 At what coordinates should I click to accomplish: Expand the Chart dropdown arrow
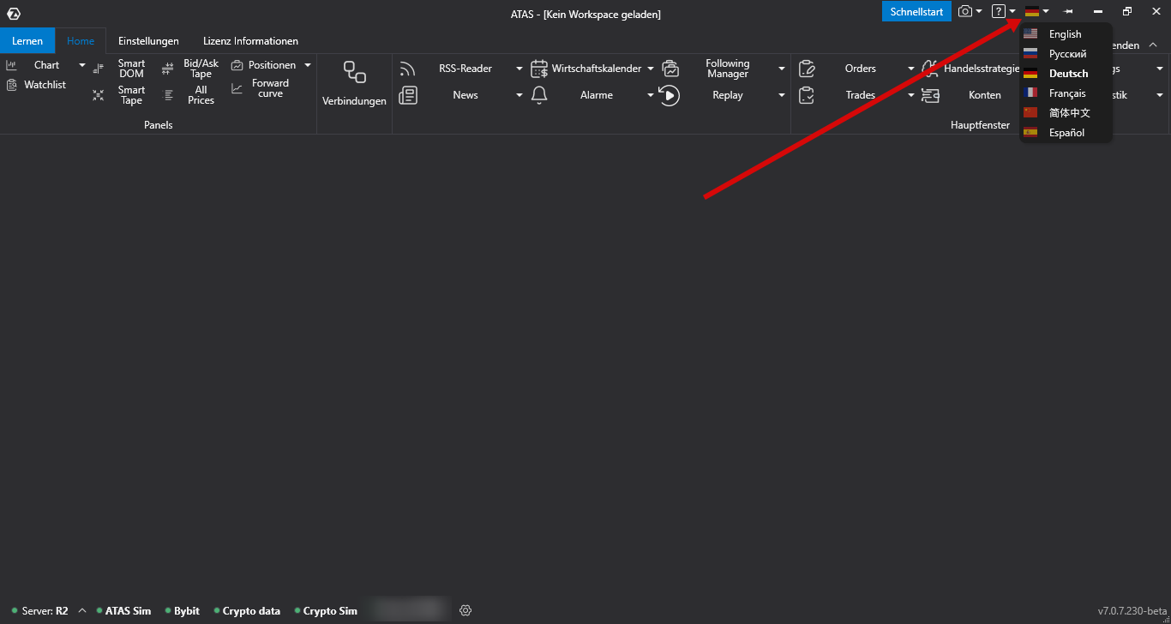pyautogui.click(x=82, y=65)
